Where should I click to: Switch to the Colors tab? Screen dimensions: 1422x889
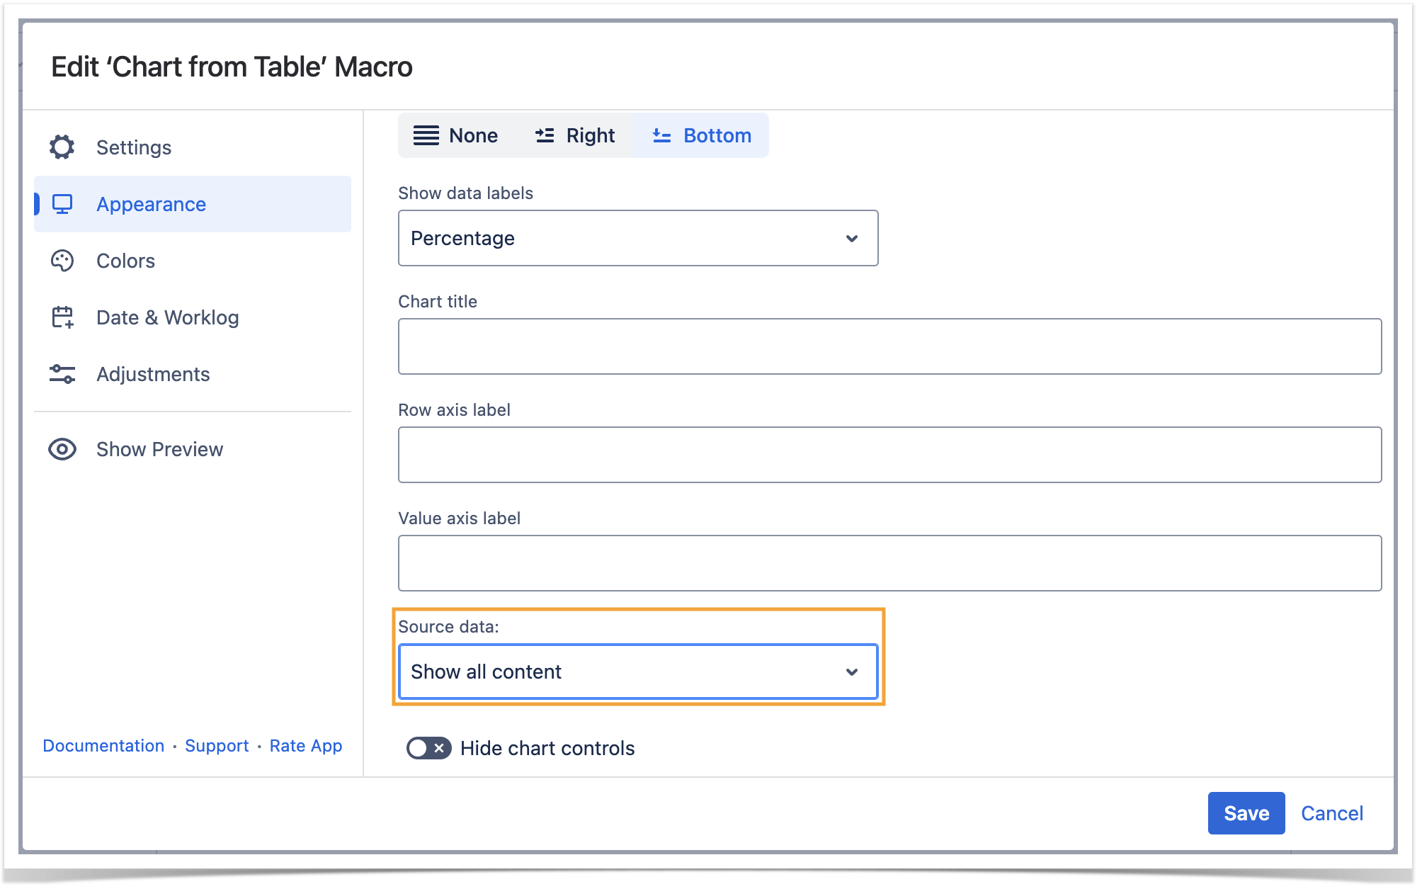tap(125, 261)
